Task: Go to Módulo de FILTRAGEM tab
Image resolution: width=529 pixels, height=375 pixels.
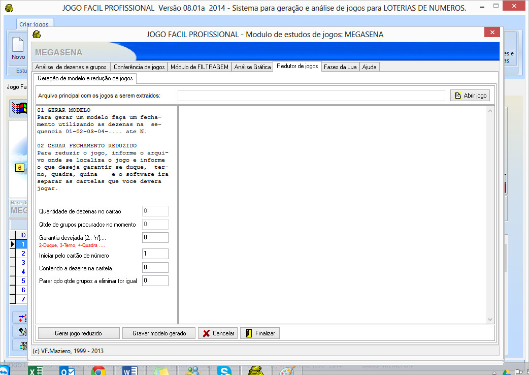Action: (x=200, y=67)
